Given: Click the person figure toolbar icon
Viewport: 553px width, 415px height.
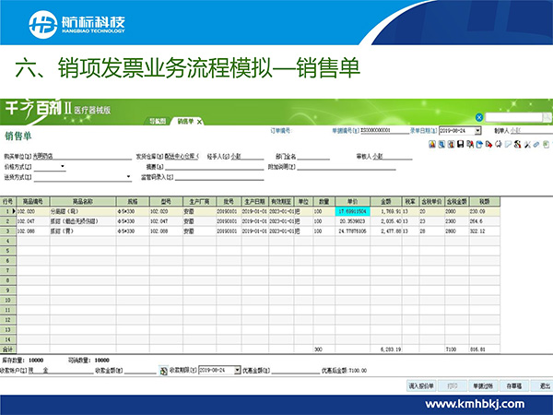Looking at the screenshot, I should click(517, 145).
